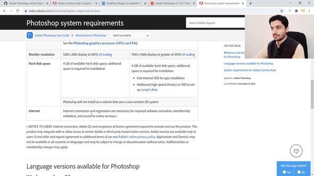The width and height of the screenshot is (314, 176).
Task: Click the vertical page scrollbar thumb
Action: point(312,94)
